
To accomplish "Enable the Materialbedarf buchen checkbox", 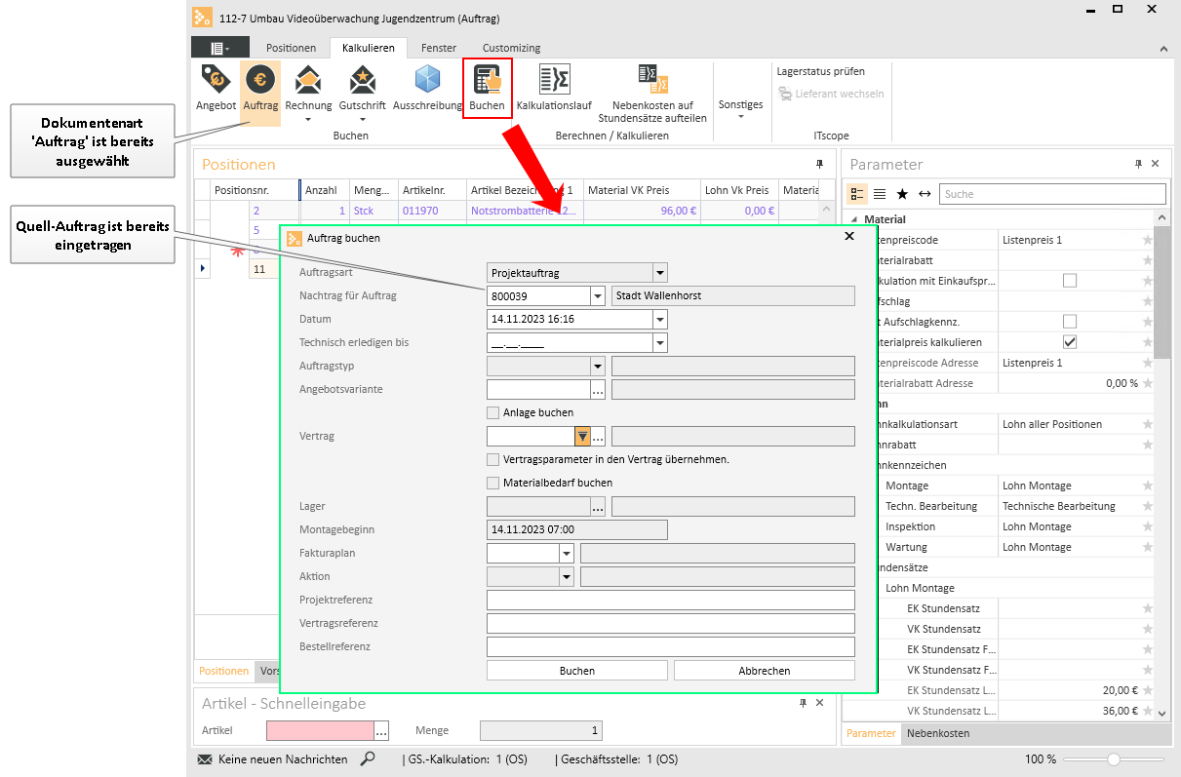I will (492, 483).
